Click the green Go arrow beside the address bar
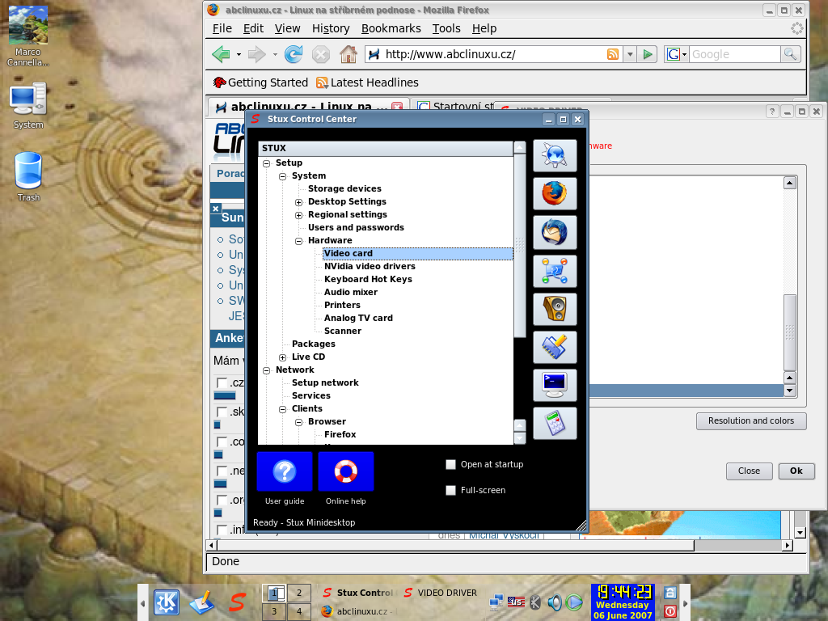The image size is (828, 621). coord(647,54)
